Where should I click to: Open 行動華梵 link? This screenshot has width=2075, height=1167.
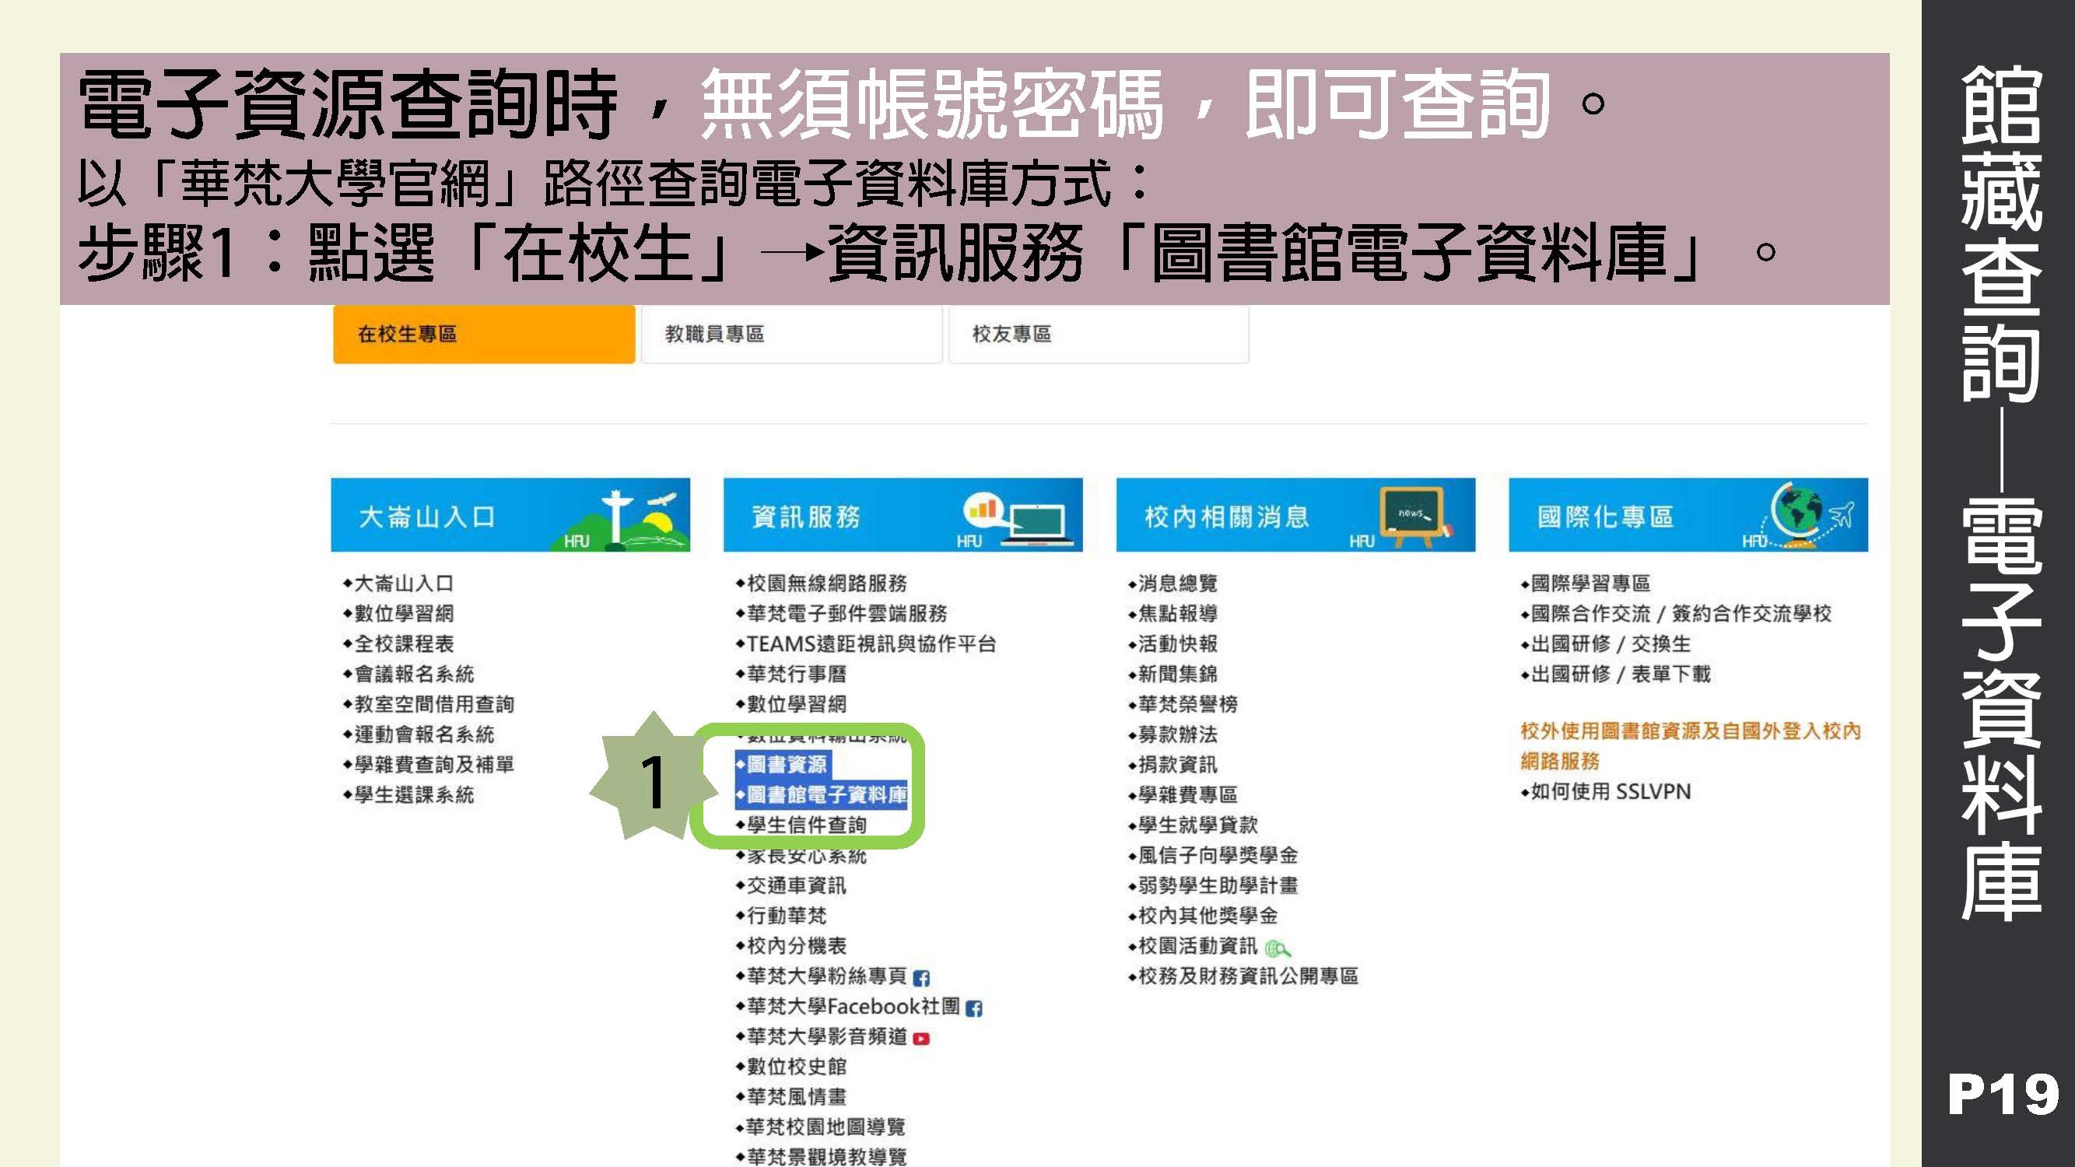coord(786,916)
